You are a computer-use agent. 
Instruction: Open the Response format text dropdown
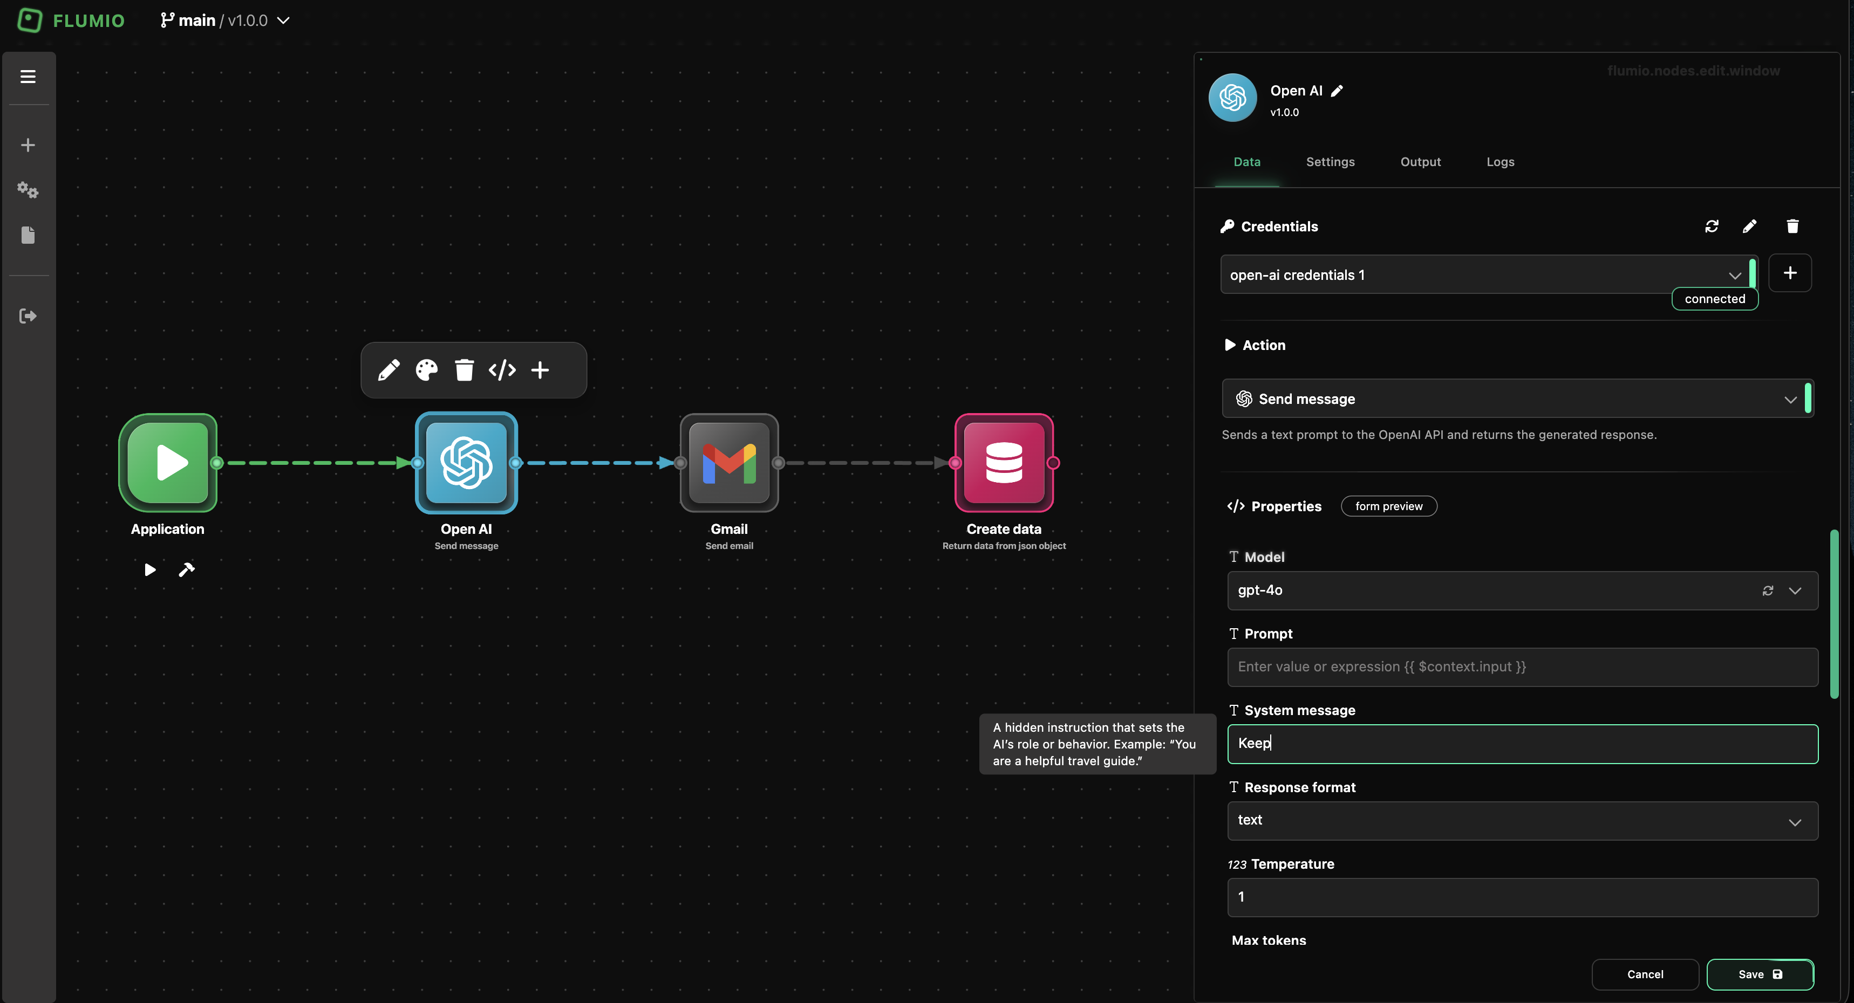pos(1522,820)
